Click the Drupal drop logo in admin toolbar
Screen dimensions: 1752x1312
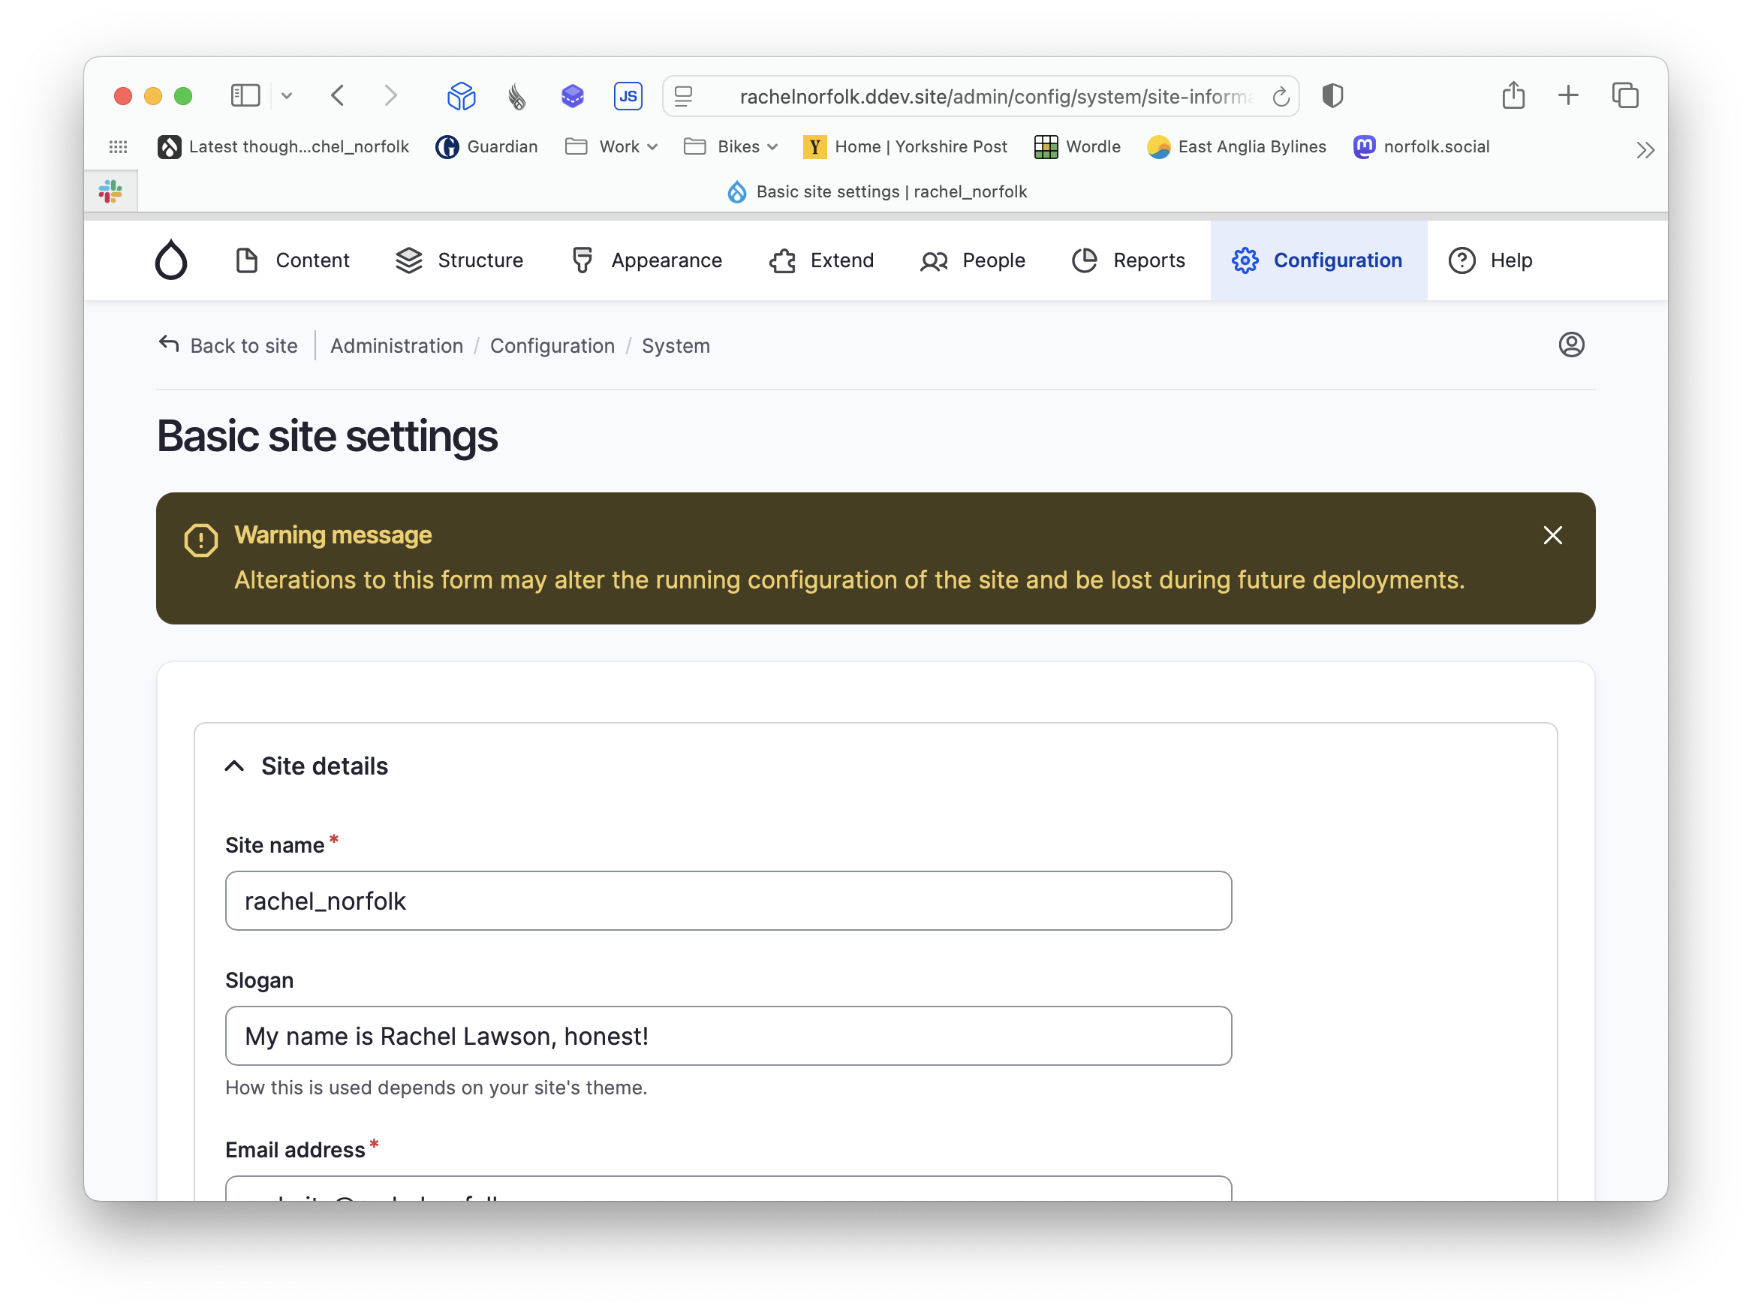[171, 260]
